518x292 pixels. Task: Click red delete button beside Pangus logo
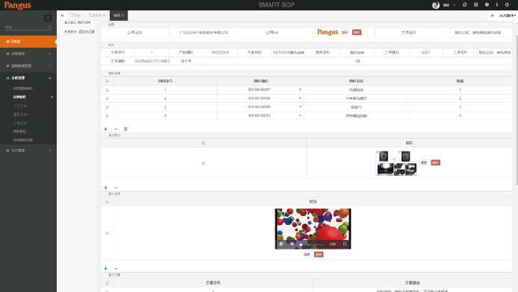[357, 32]
